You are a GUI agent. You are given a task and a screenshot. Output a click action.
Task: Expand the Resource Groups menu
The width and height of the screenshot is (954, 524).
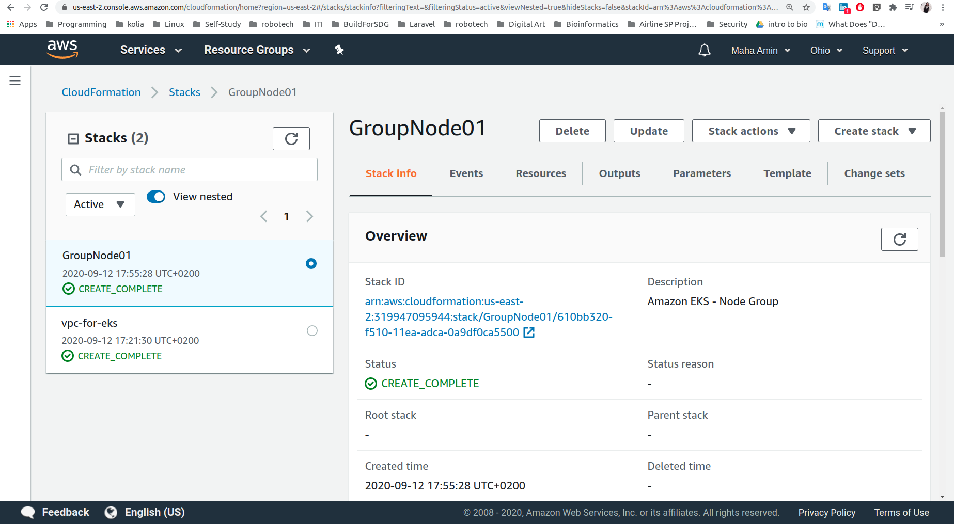257,50
